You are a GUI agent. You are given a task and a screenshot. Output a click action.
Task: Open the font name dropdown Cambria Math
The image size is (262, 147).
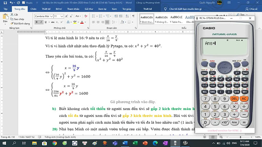(x=51, y=16)
